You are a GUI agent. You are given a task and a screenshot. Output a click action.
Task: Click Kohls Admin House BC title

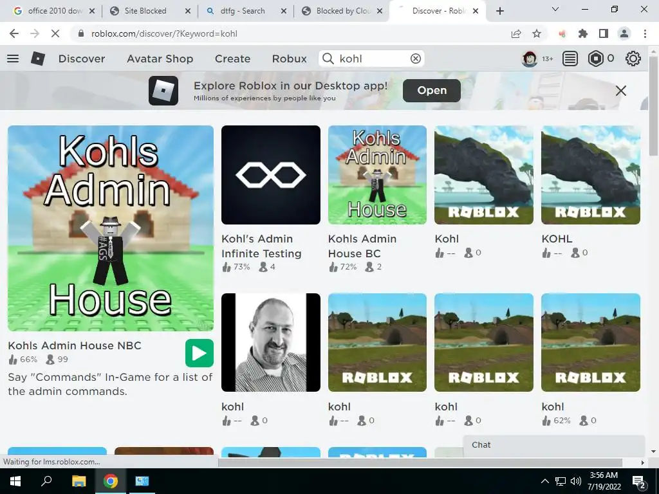click(362, 246)
